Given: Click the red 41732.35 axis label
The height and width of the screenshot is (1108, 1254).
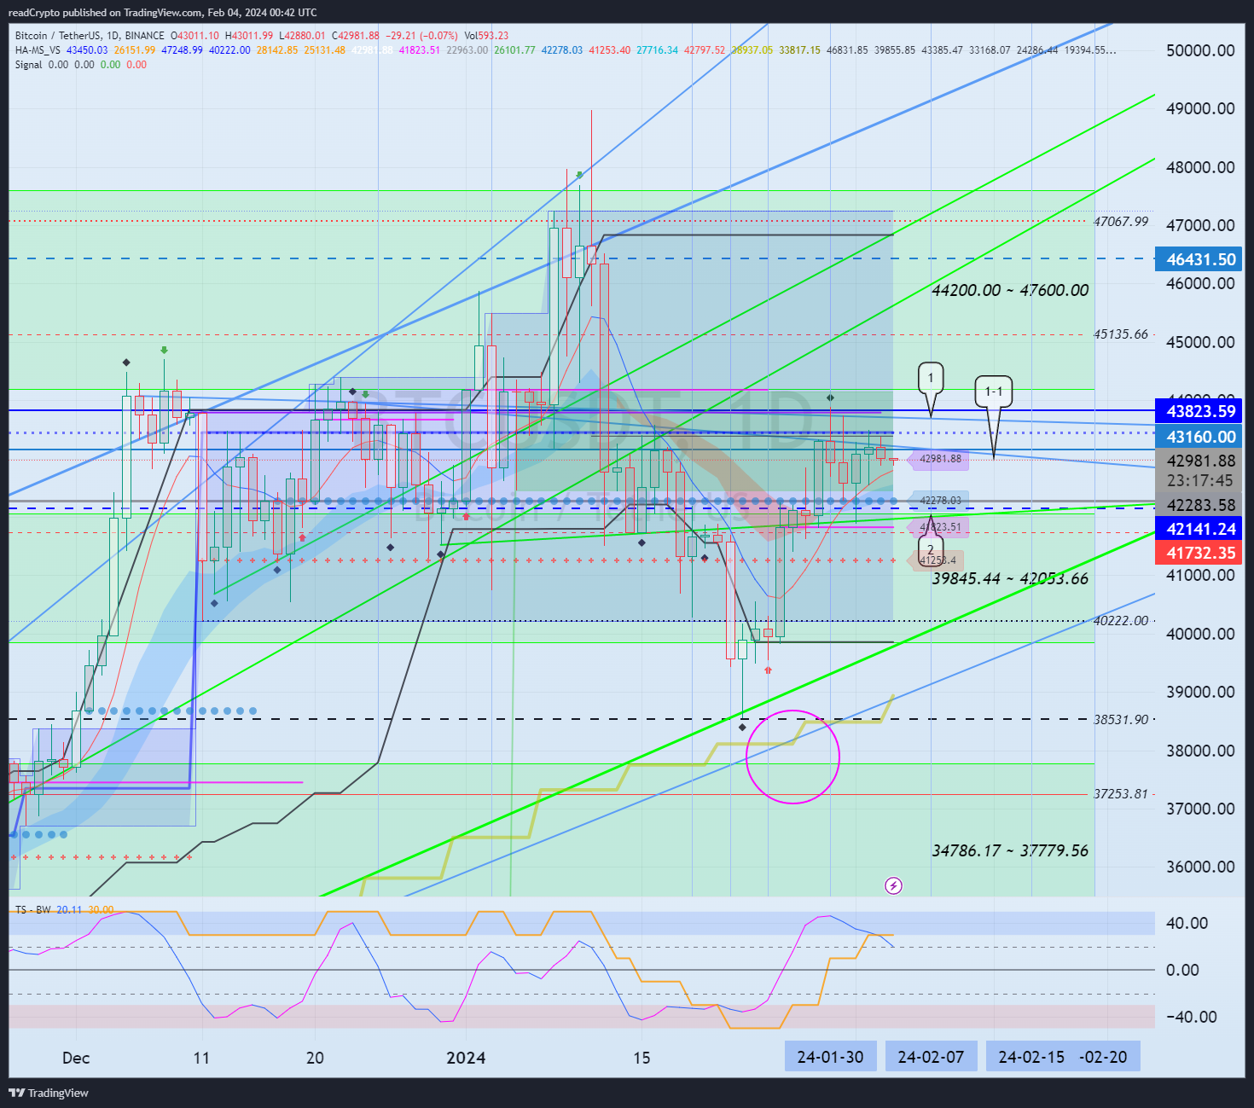Looking at the screenshot, I should [x=1200, y=553].
